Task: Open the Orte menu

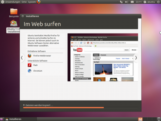Action: coord(24,2)
